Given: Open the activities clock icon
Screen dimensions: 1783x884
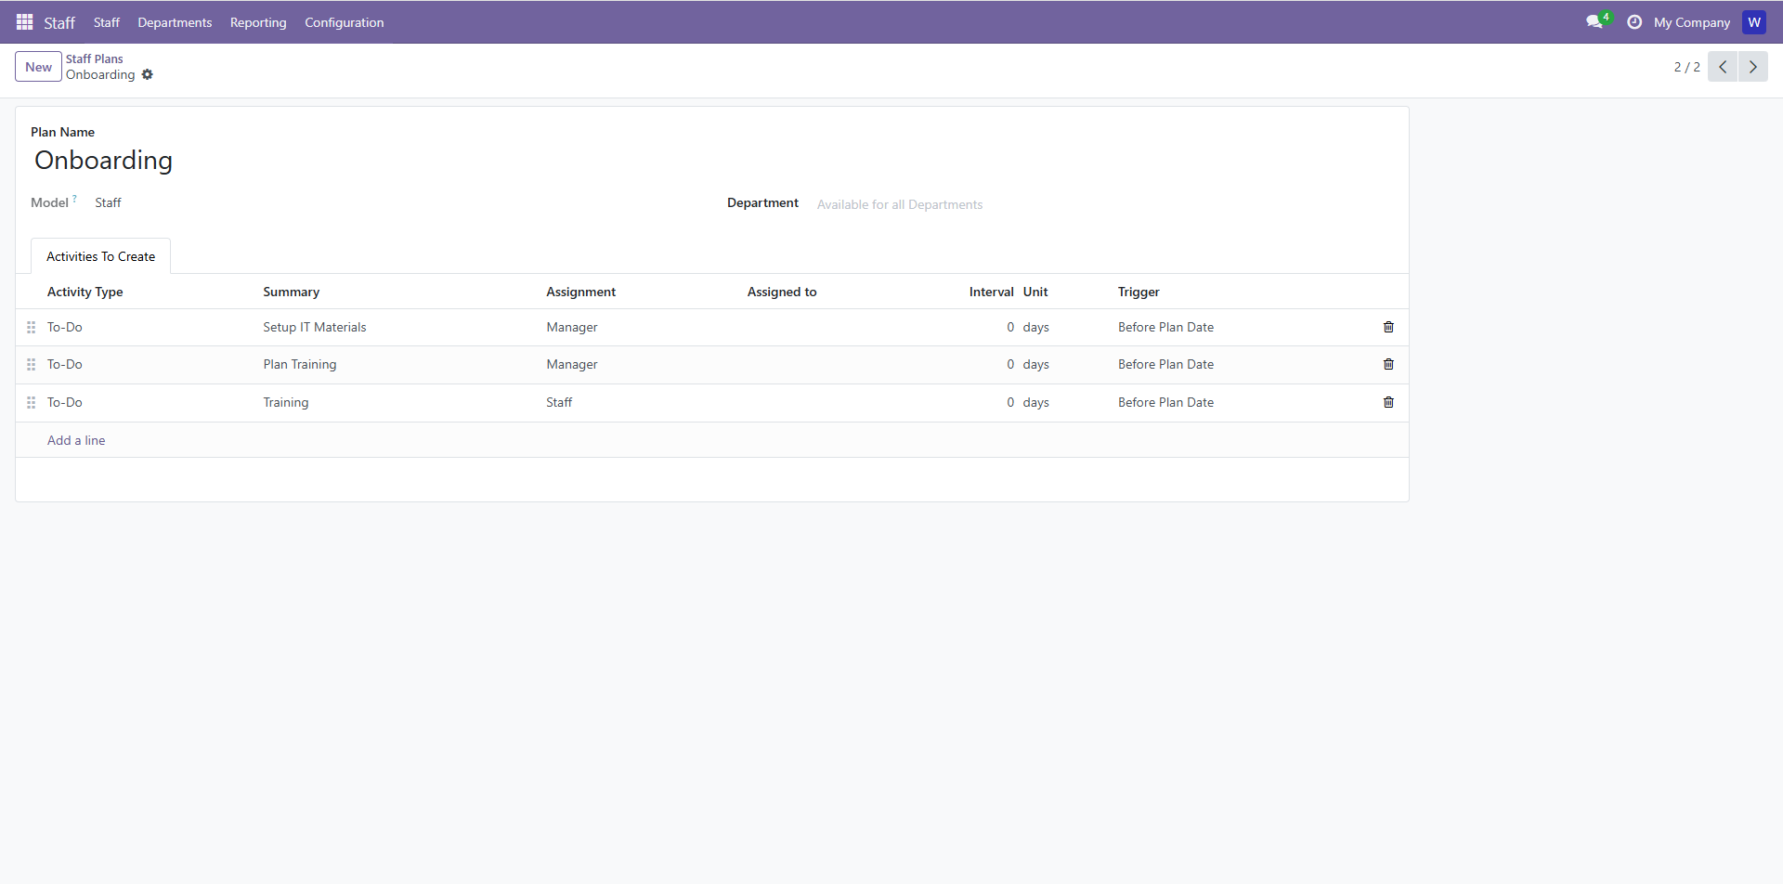Looking at the screenshot, I should (x=1634, y=22).
